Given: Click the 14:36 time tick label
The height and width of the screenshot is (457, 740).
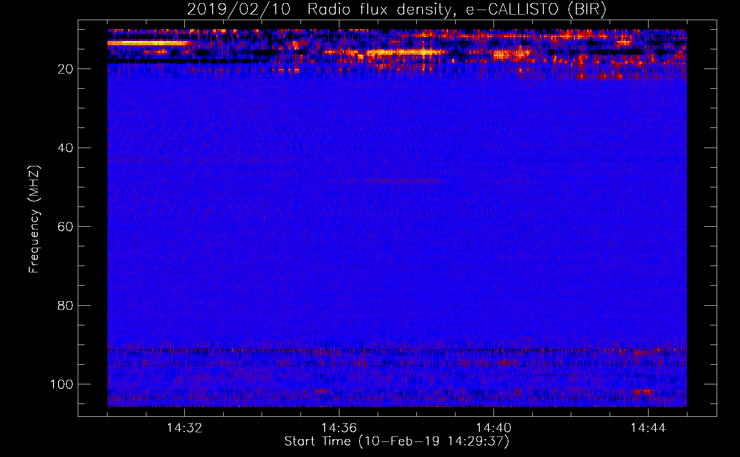Looking at the screenshot, I should tap(339, 428).
